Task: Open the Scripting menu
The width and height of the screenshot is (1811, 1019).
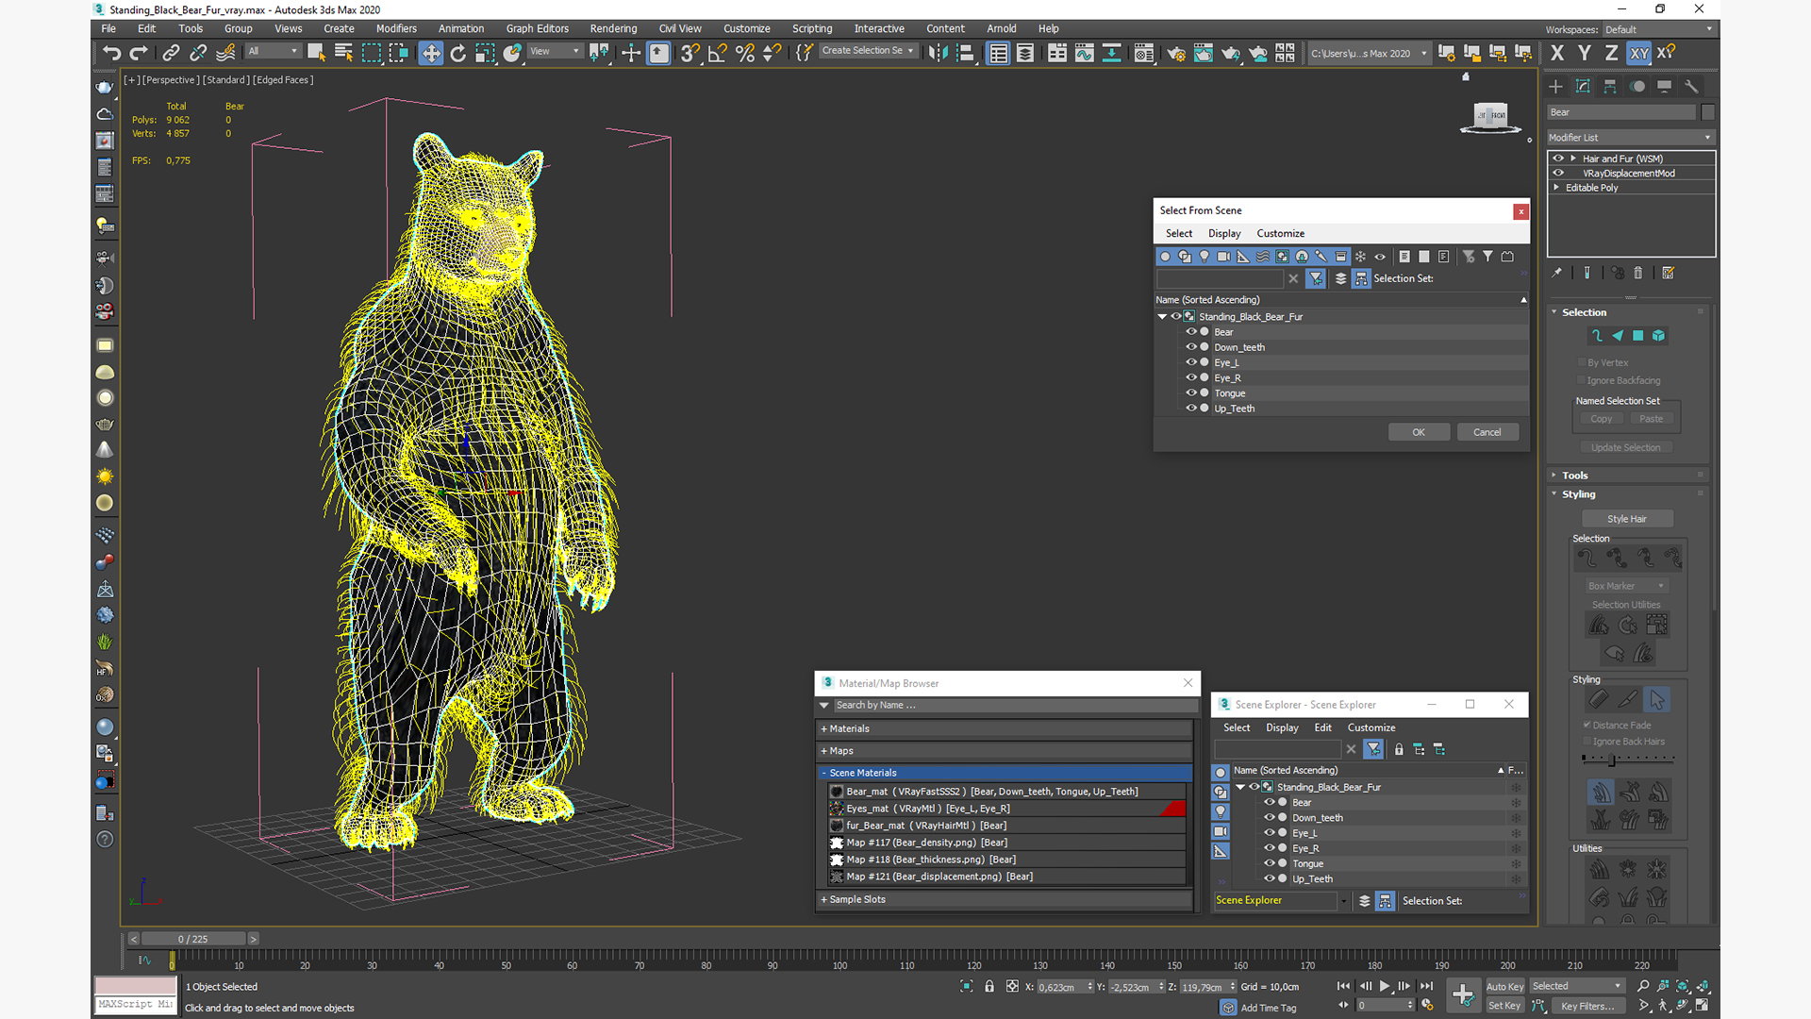Action: (x=811, y=28)
